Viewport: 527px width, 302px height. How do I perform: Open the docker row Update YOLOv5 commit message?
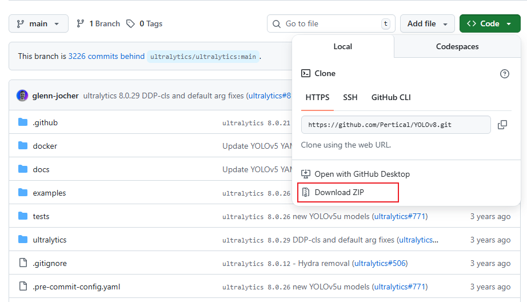(x=257, y=146)
